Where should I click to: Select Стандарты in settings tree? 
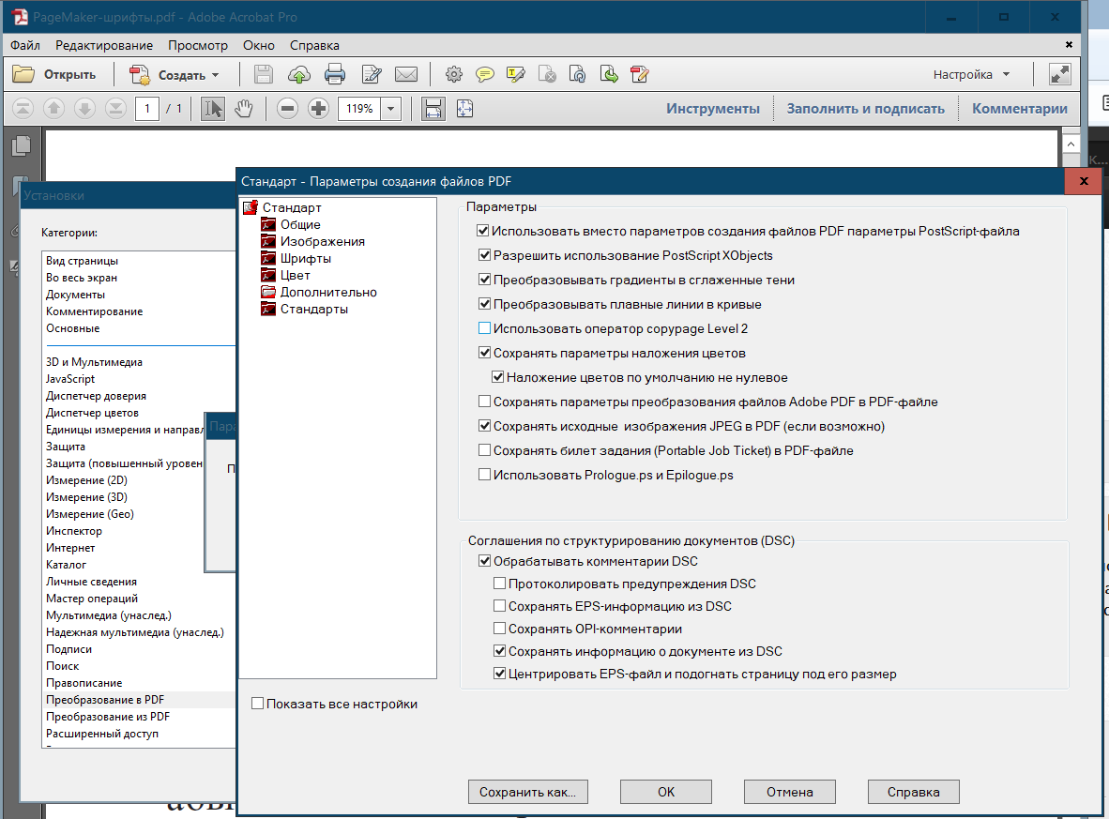[314, 309]
